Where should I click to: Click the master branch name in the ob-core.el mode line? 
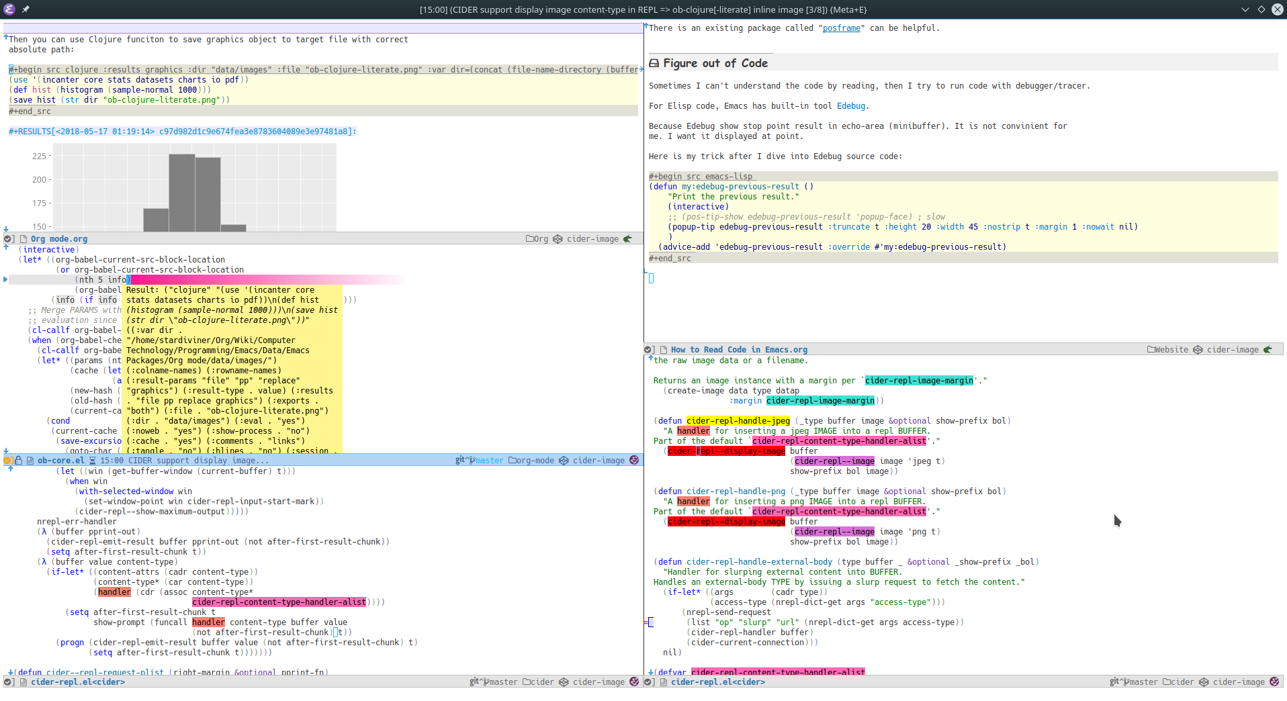[490, 461]
